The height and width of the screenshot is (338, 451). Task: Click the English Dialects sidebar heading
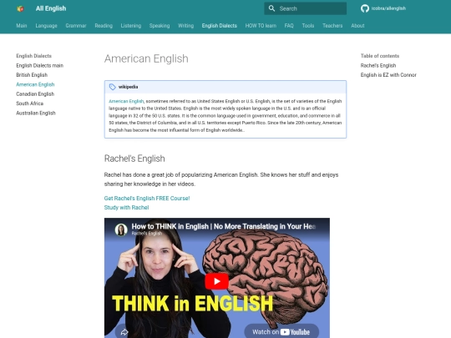(33, 56)
